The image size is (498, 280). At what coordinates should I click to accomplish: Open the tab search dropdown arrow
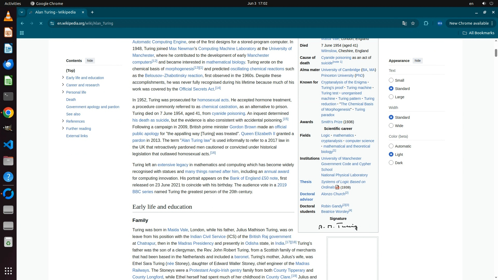coord(22,12)
